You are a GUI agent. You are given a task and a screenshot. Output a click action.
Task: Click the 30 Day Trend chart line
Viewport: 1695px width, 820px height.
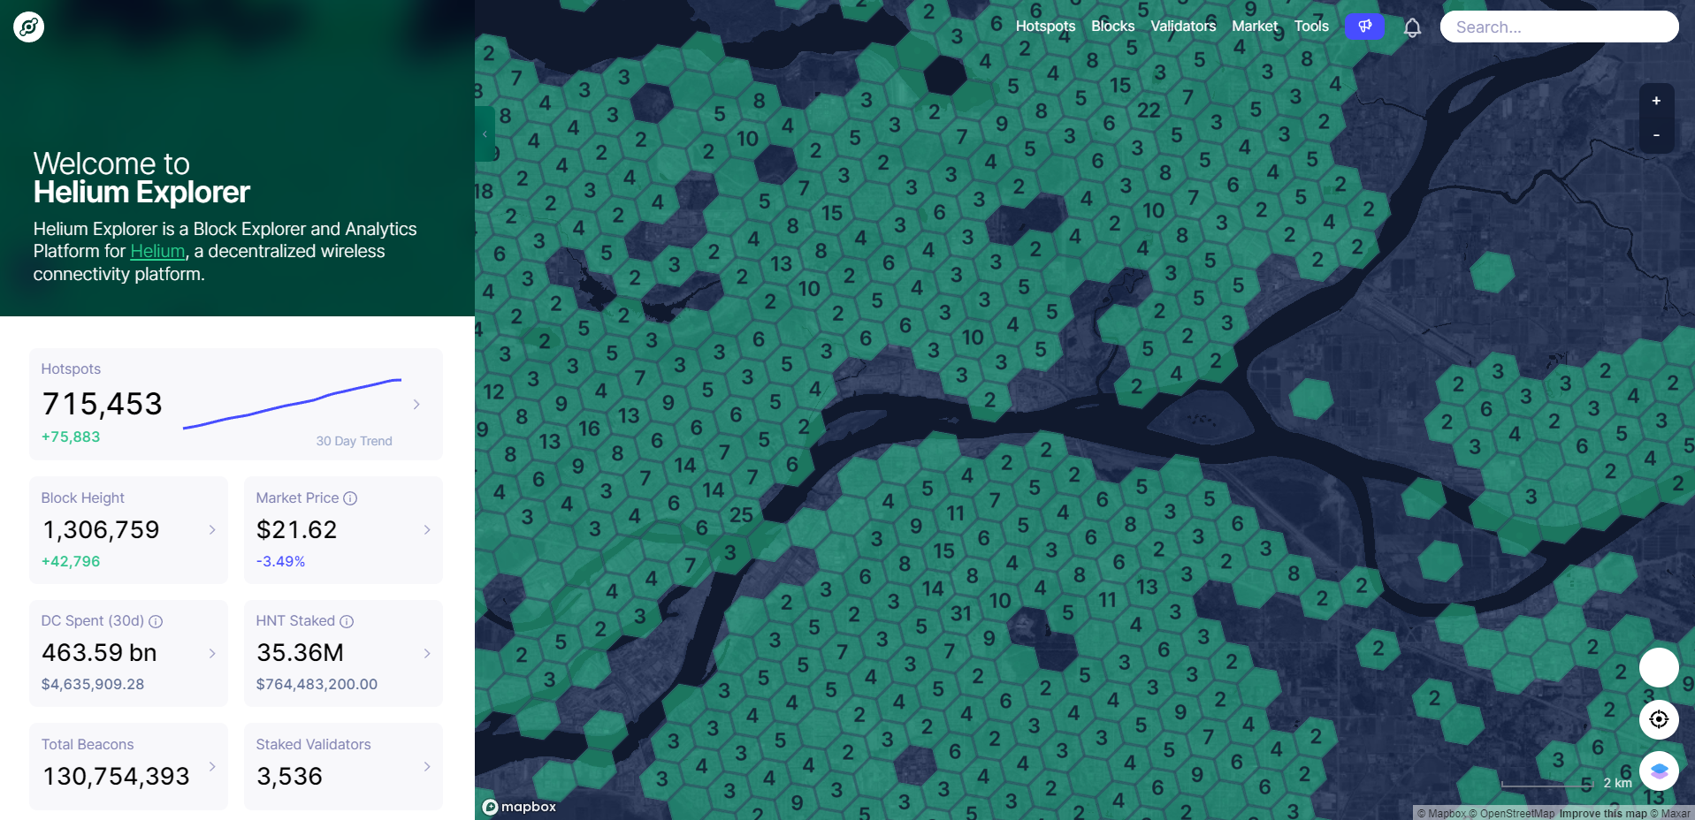pyautogui.click(x=292, y=404)
